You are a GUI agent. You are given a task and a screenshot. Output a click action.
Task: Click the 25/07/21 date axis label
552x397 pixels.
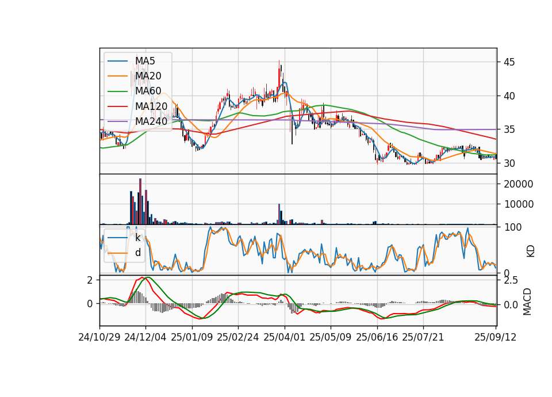pos(423,337)
